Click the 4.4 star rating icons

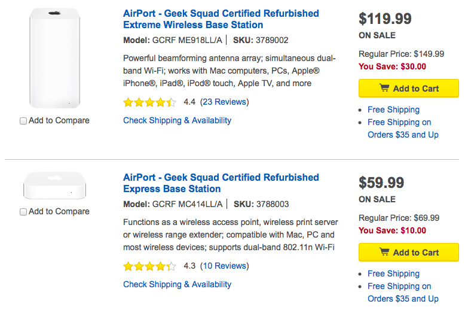[x=149, y=102]
